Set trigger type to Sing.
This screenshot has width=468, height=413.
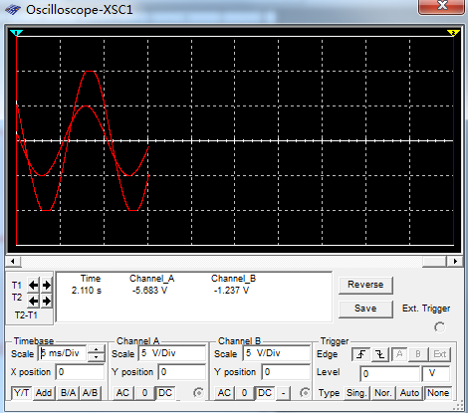[356, 393]
